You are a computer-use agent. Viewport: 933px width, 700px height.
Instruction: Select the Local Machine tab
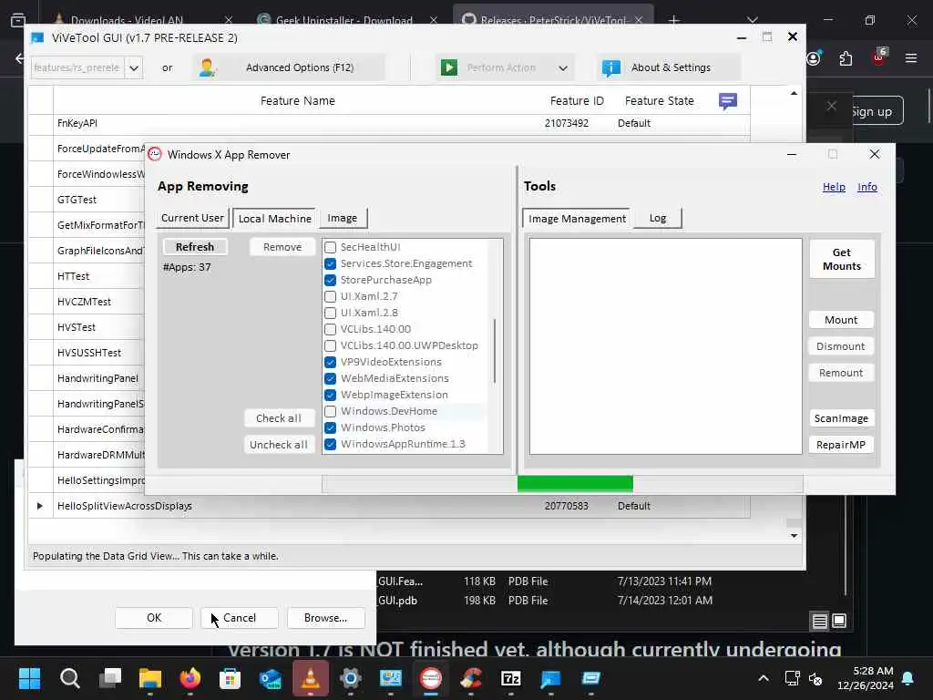coord(275,219)
